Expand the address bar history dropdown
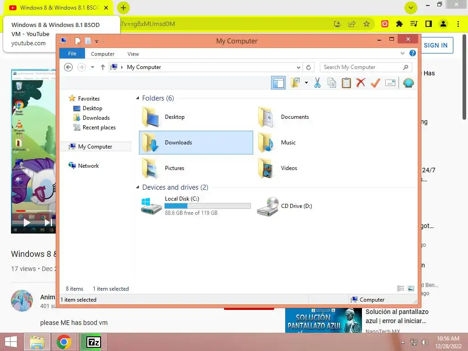468x351 pixels. 298,67
